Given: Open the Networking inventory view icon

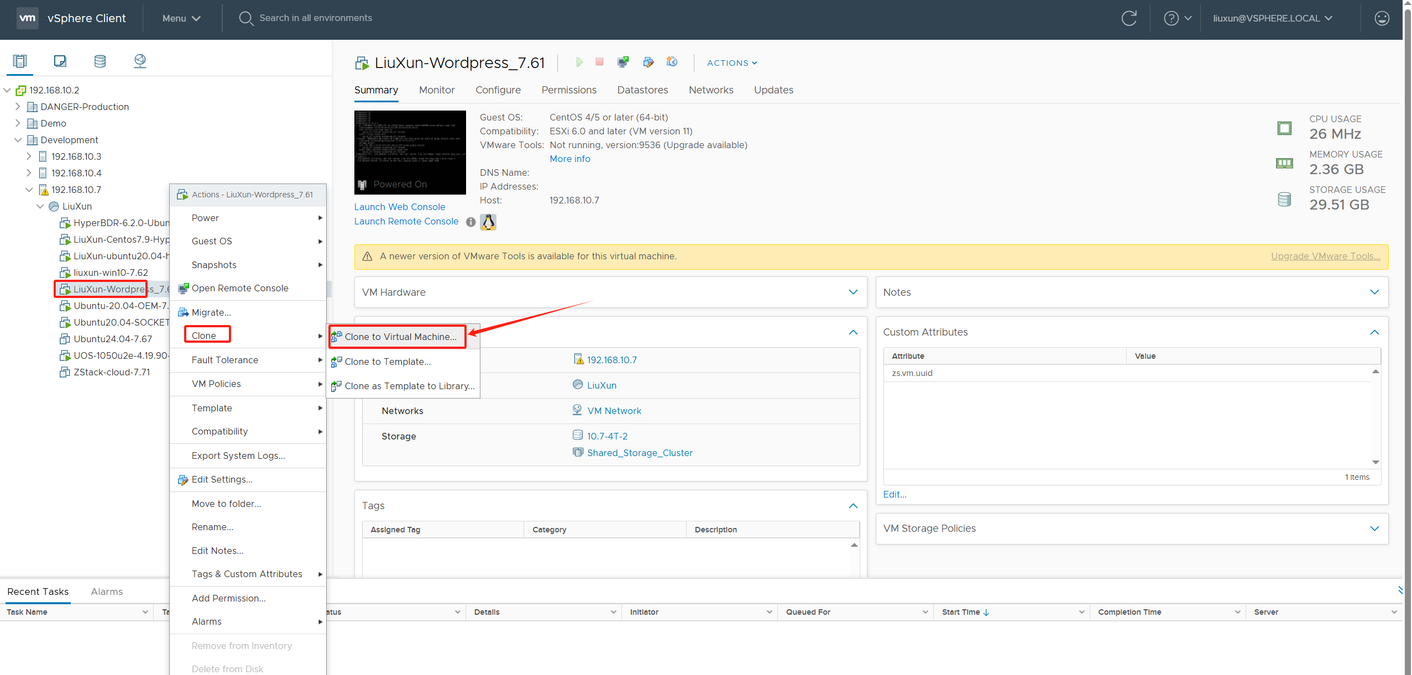Looking at the screenshot, I should click(x=140, y=61).
